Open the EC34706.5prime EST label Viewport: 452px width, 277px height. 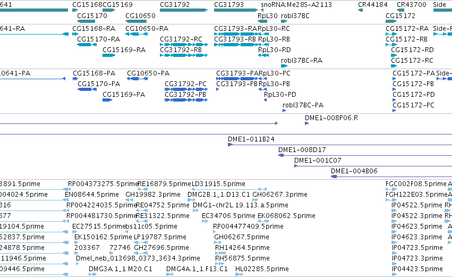click(x=228, y=216)
